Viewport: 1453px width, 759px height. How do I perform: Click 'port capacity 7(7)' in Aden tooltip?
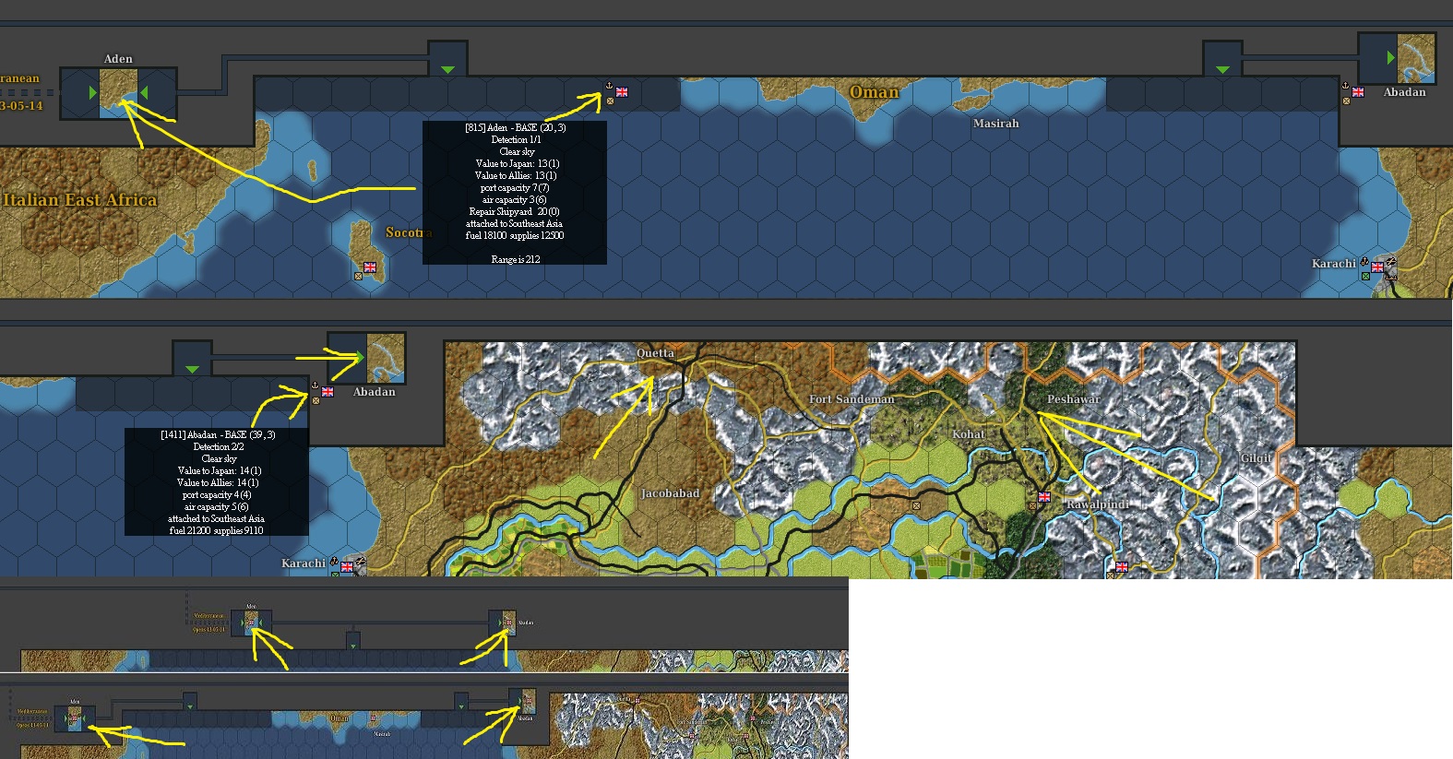click(x=514, y=187)
